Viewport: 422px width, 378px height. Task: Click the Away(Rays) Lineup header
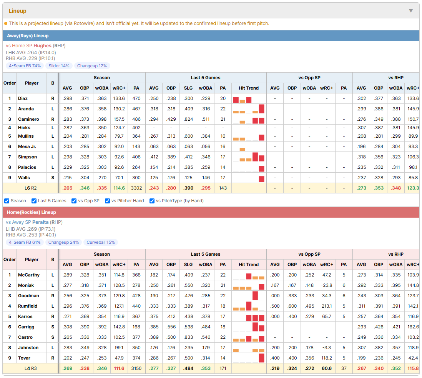pyautogui.click(x=211, y=36)
